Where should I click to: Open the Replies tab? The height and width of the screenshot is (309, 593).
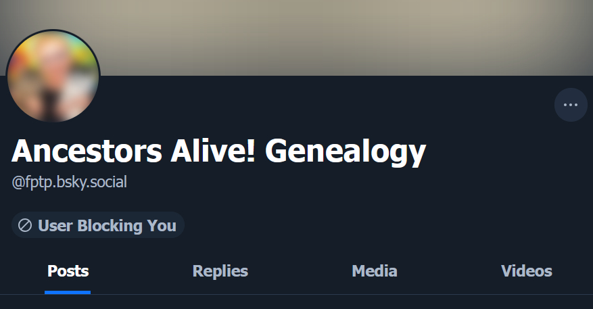(220, 272)
